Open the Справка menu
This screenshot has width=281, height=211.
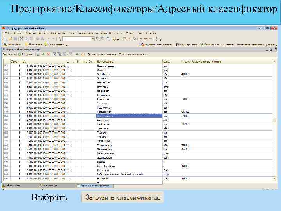151,33
